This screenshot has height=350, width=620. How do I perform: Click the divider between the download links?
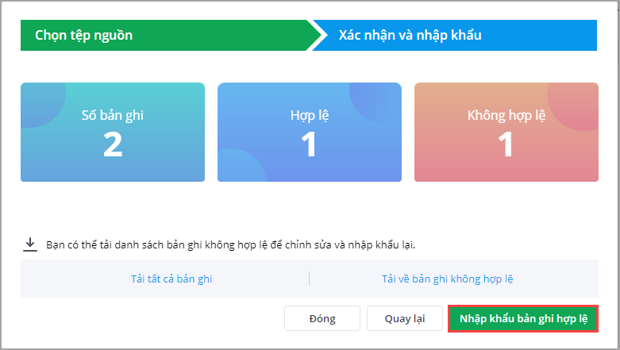[309, 279]
